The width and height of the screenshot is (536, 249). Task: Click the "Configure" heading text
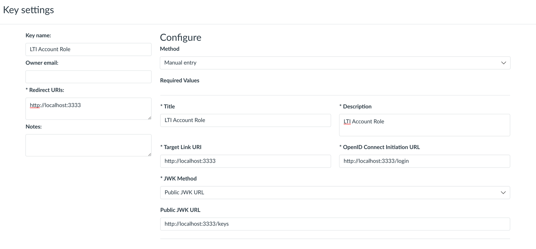click(181, 37)
